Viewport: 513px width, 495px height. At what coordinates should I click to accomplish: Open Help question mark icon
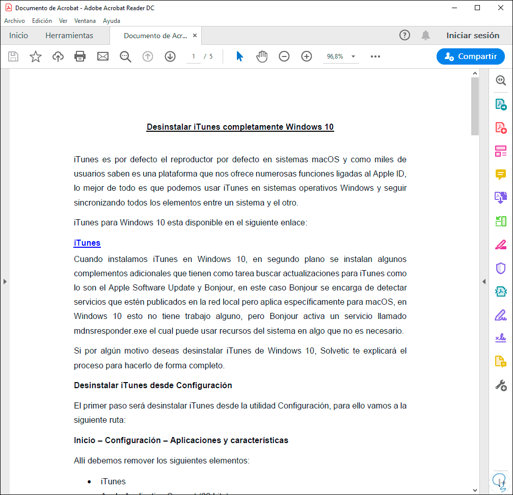click(x=404, y=35)
